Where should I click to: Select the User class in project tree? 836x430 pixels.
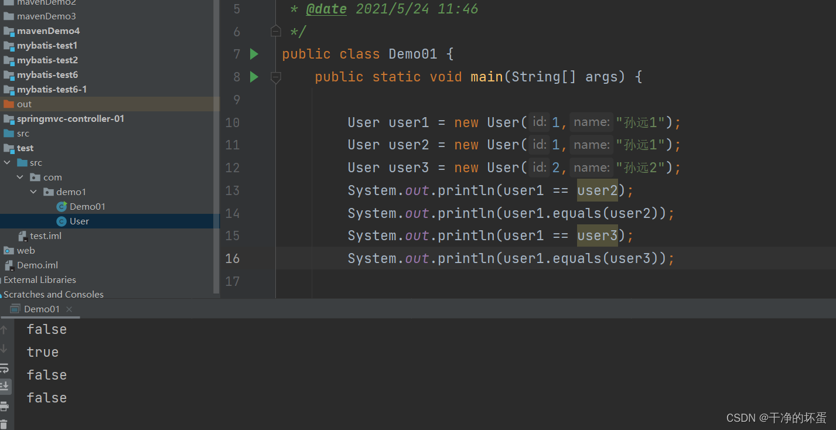tap(79, 221)
